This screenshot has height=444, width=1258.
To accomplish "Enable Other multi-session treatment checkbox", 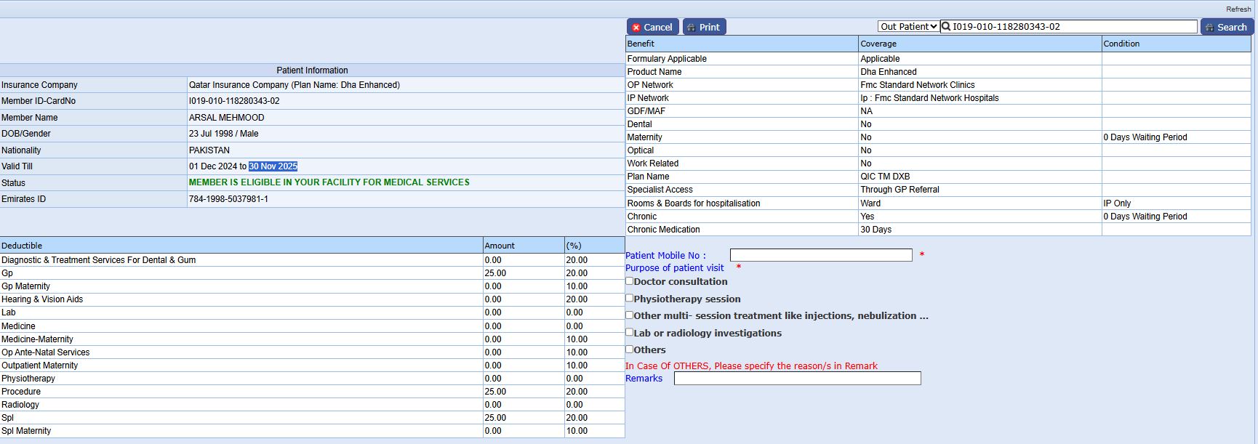I will pyautogui.click(x=630, y=315).
